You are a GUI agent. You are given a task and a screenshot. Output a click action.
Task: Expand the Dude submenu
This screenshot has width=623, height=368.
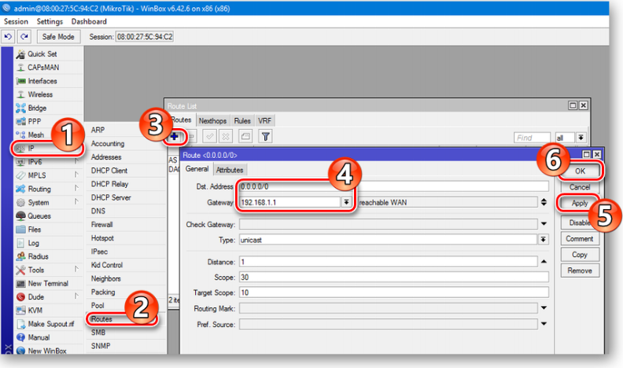49,297
